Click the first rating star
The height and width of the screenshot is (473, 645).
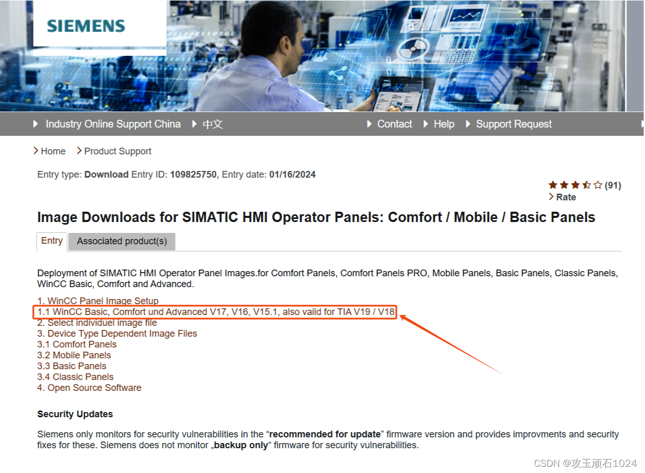pyautogui.click(x=553, y=185)
